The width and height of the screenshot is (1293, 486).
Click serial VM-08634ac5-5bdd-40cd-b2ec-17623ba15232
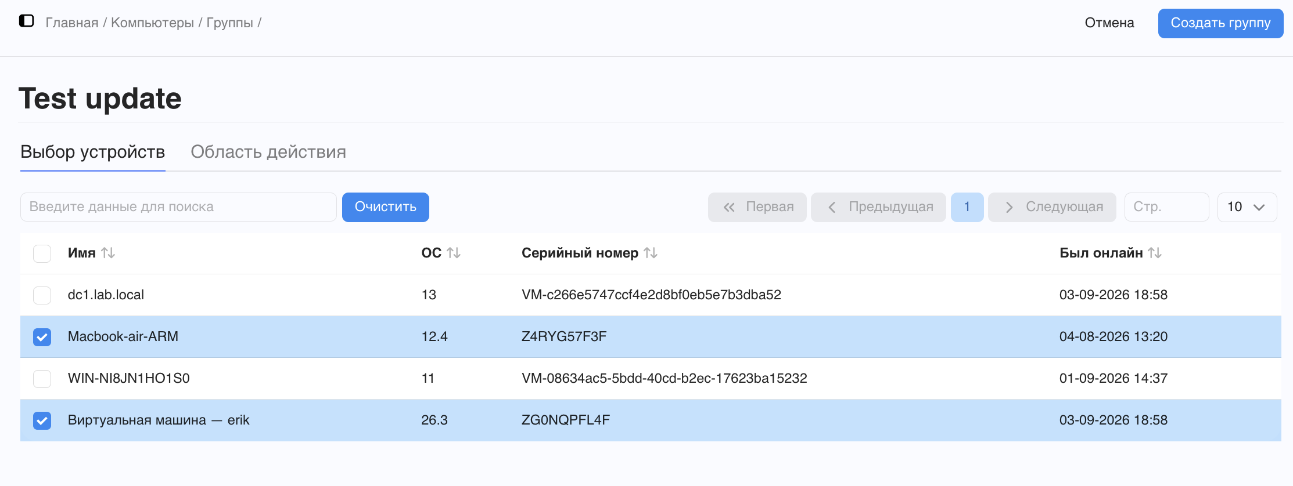pyautogui.click(x=665, y=378)
